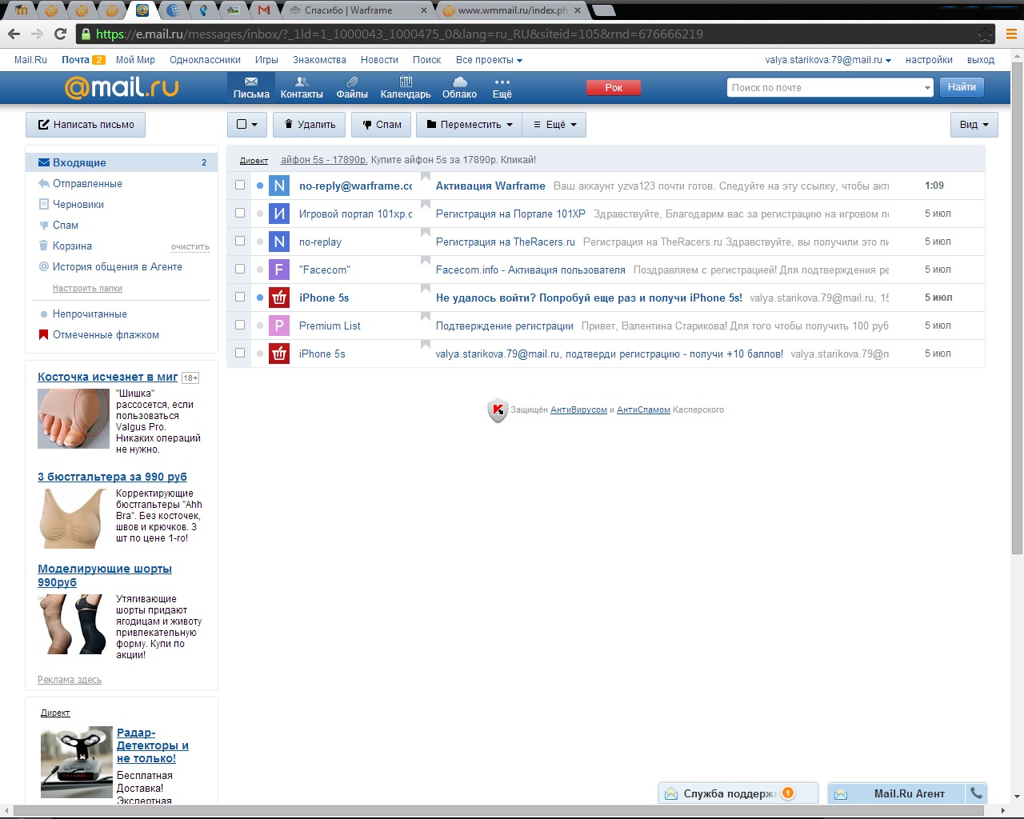Click the red Рок button
The width and height of the screenshot is (1024, 819).
point(614,88)
